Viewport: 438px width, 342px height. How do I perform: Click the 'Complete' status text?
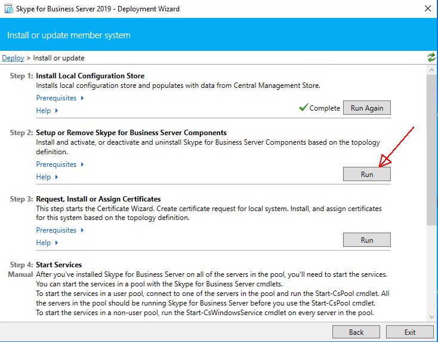coord(325,108)
